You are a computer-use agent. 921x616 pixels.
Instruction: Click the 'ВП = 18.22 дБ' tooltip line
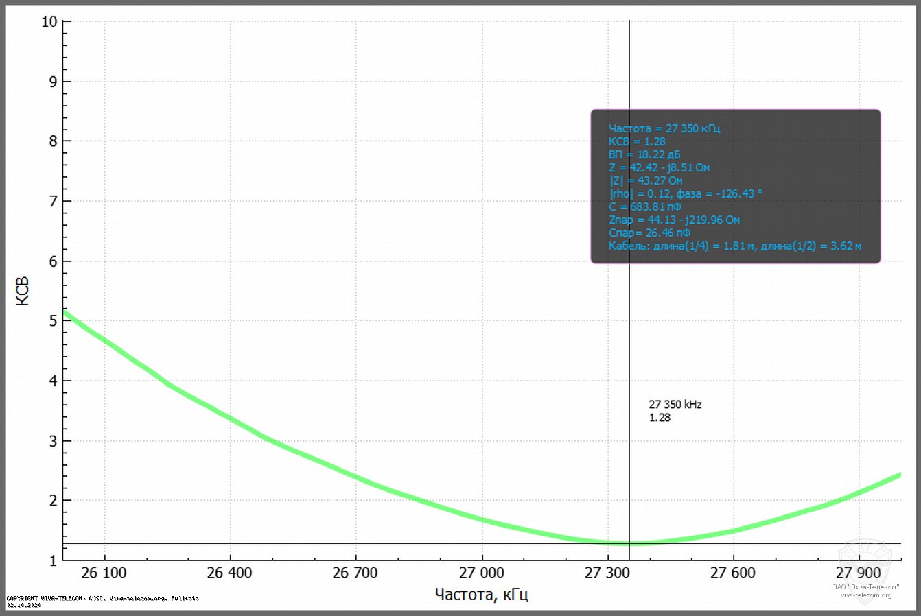click(x=644, y=154)
